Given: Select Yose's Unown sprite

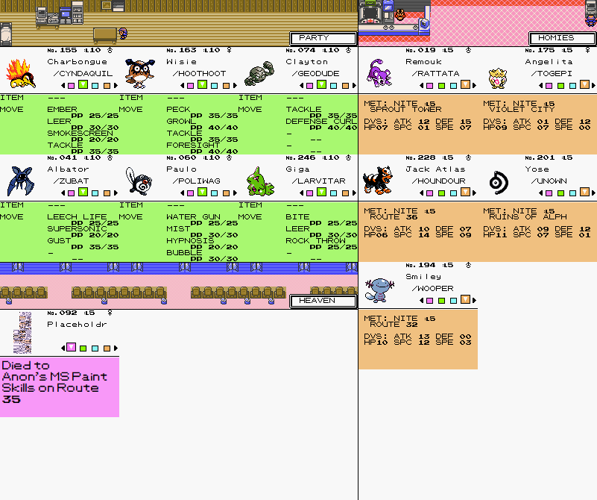Looking at the screenshot, I should (499, 183).
